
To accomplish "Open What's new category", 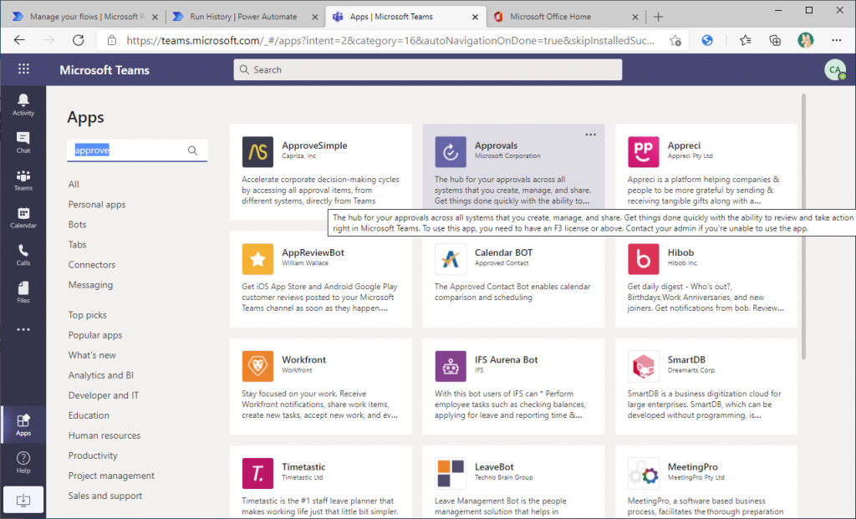I will (x=92, y=355).
